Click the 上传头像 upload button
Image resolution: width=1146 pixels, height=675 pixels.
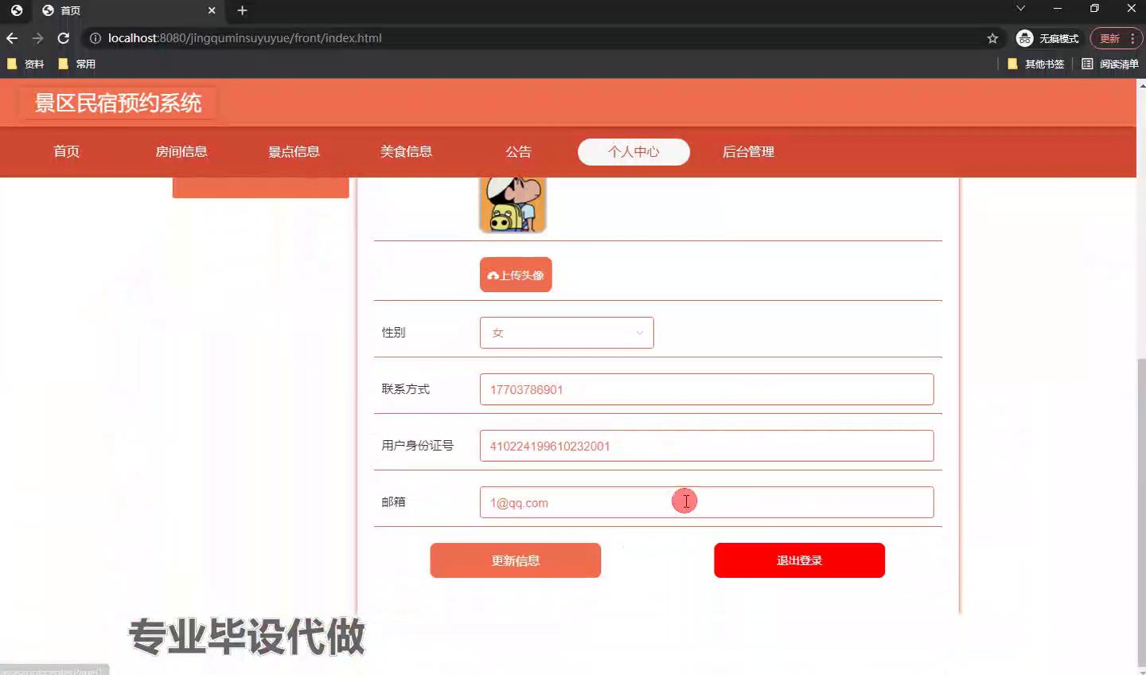click(516, 275)
